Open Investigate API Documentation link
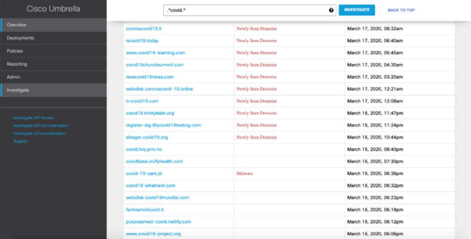The width and height of the screenshot is (471, 239). 41,126
